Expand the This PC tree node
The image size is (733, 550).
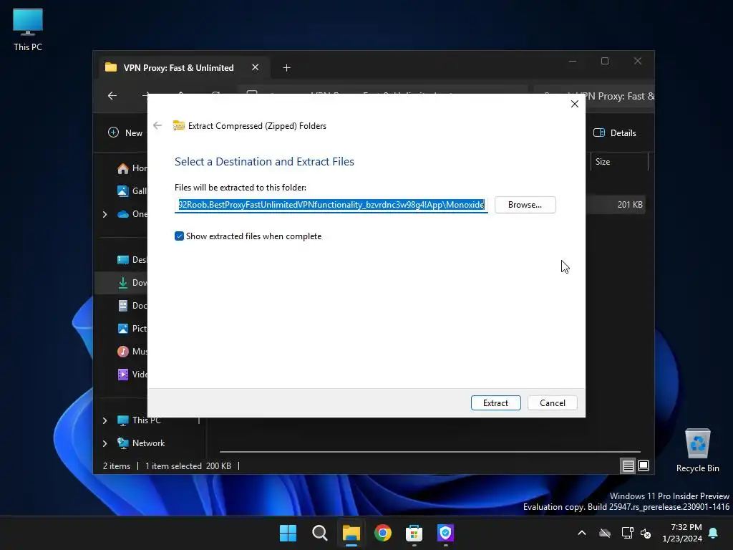point(105,420)
